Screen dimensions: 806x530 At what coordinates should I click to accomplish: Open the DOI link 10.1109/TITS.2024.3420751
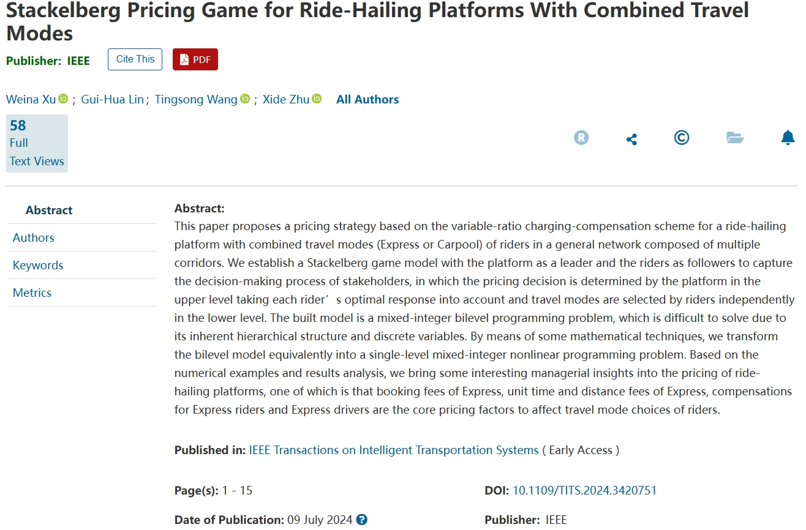[x=584, y=490]
